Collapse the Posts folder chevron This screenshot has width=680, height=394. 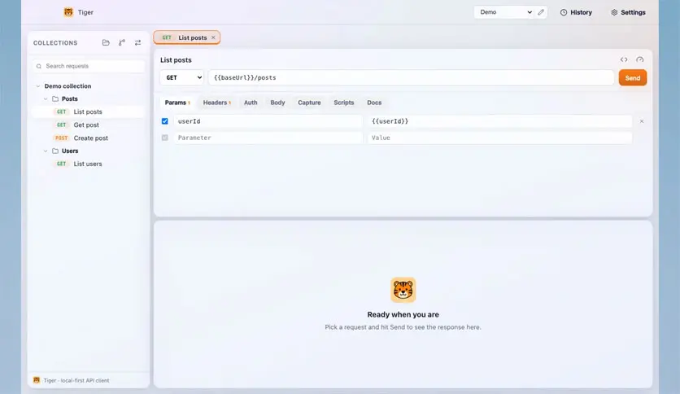[46, 99]
